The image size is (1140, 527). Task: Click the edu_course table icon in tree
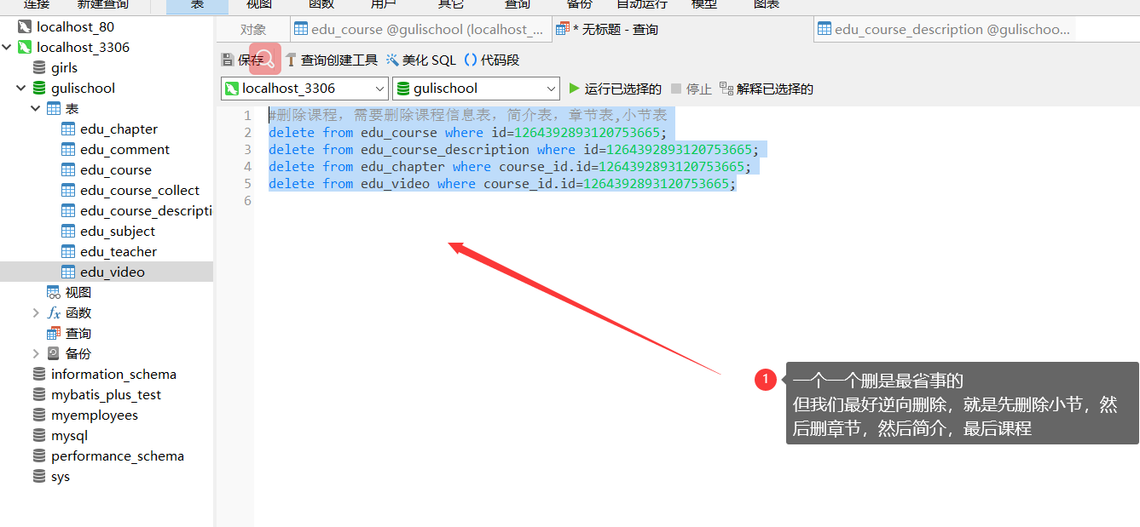[x=68, y=170]
